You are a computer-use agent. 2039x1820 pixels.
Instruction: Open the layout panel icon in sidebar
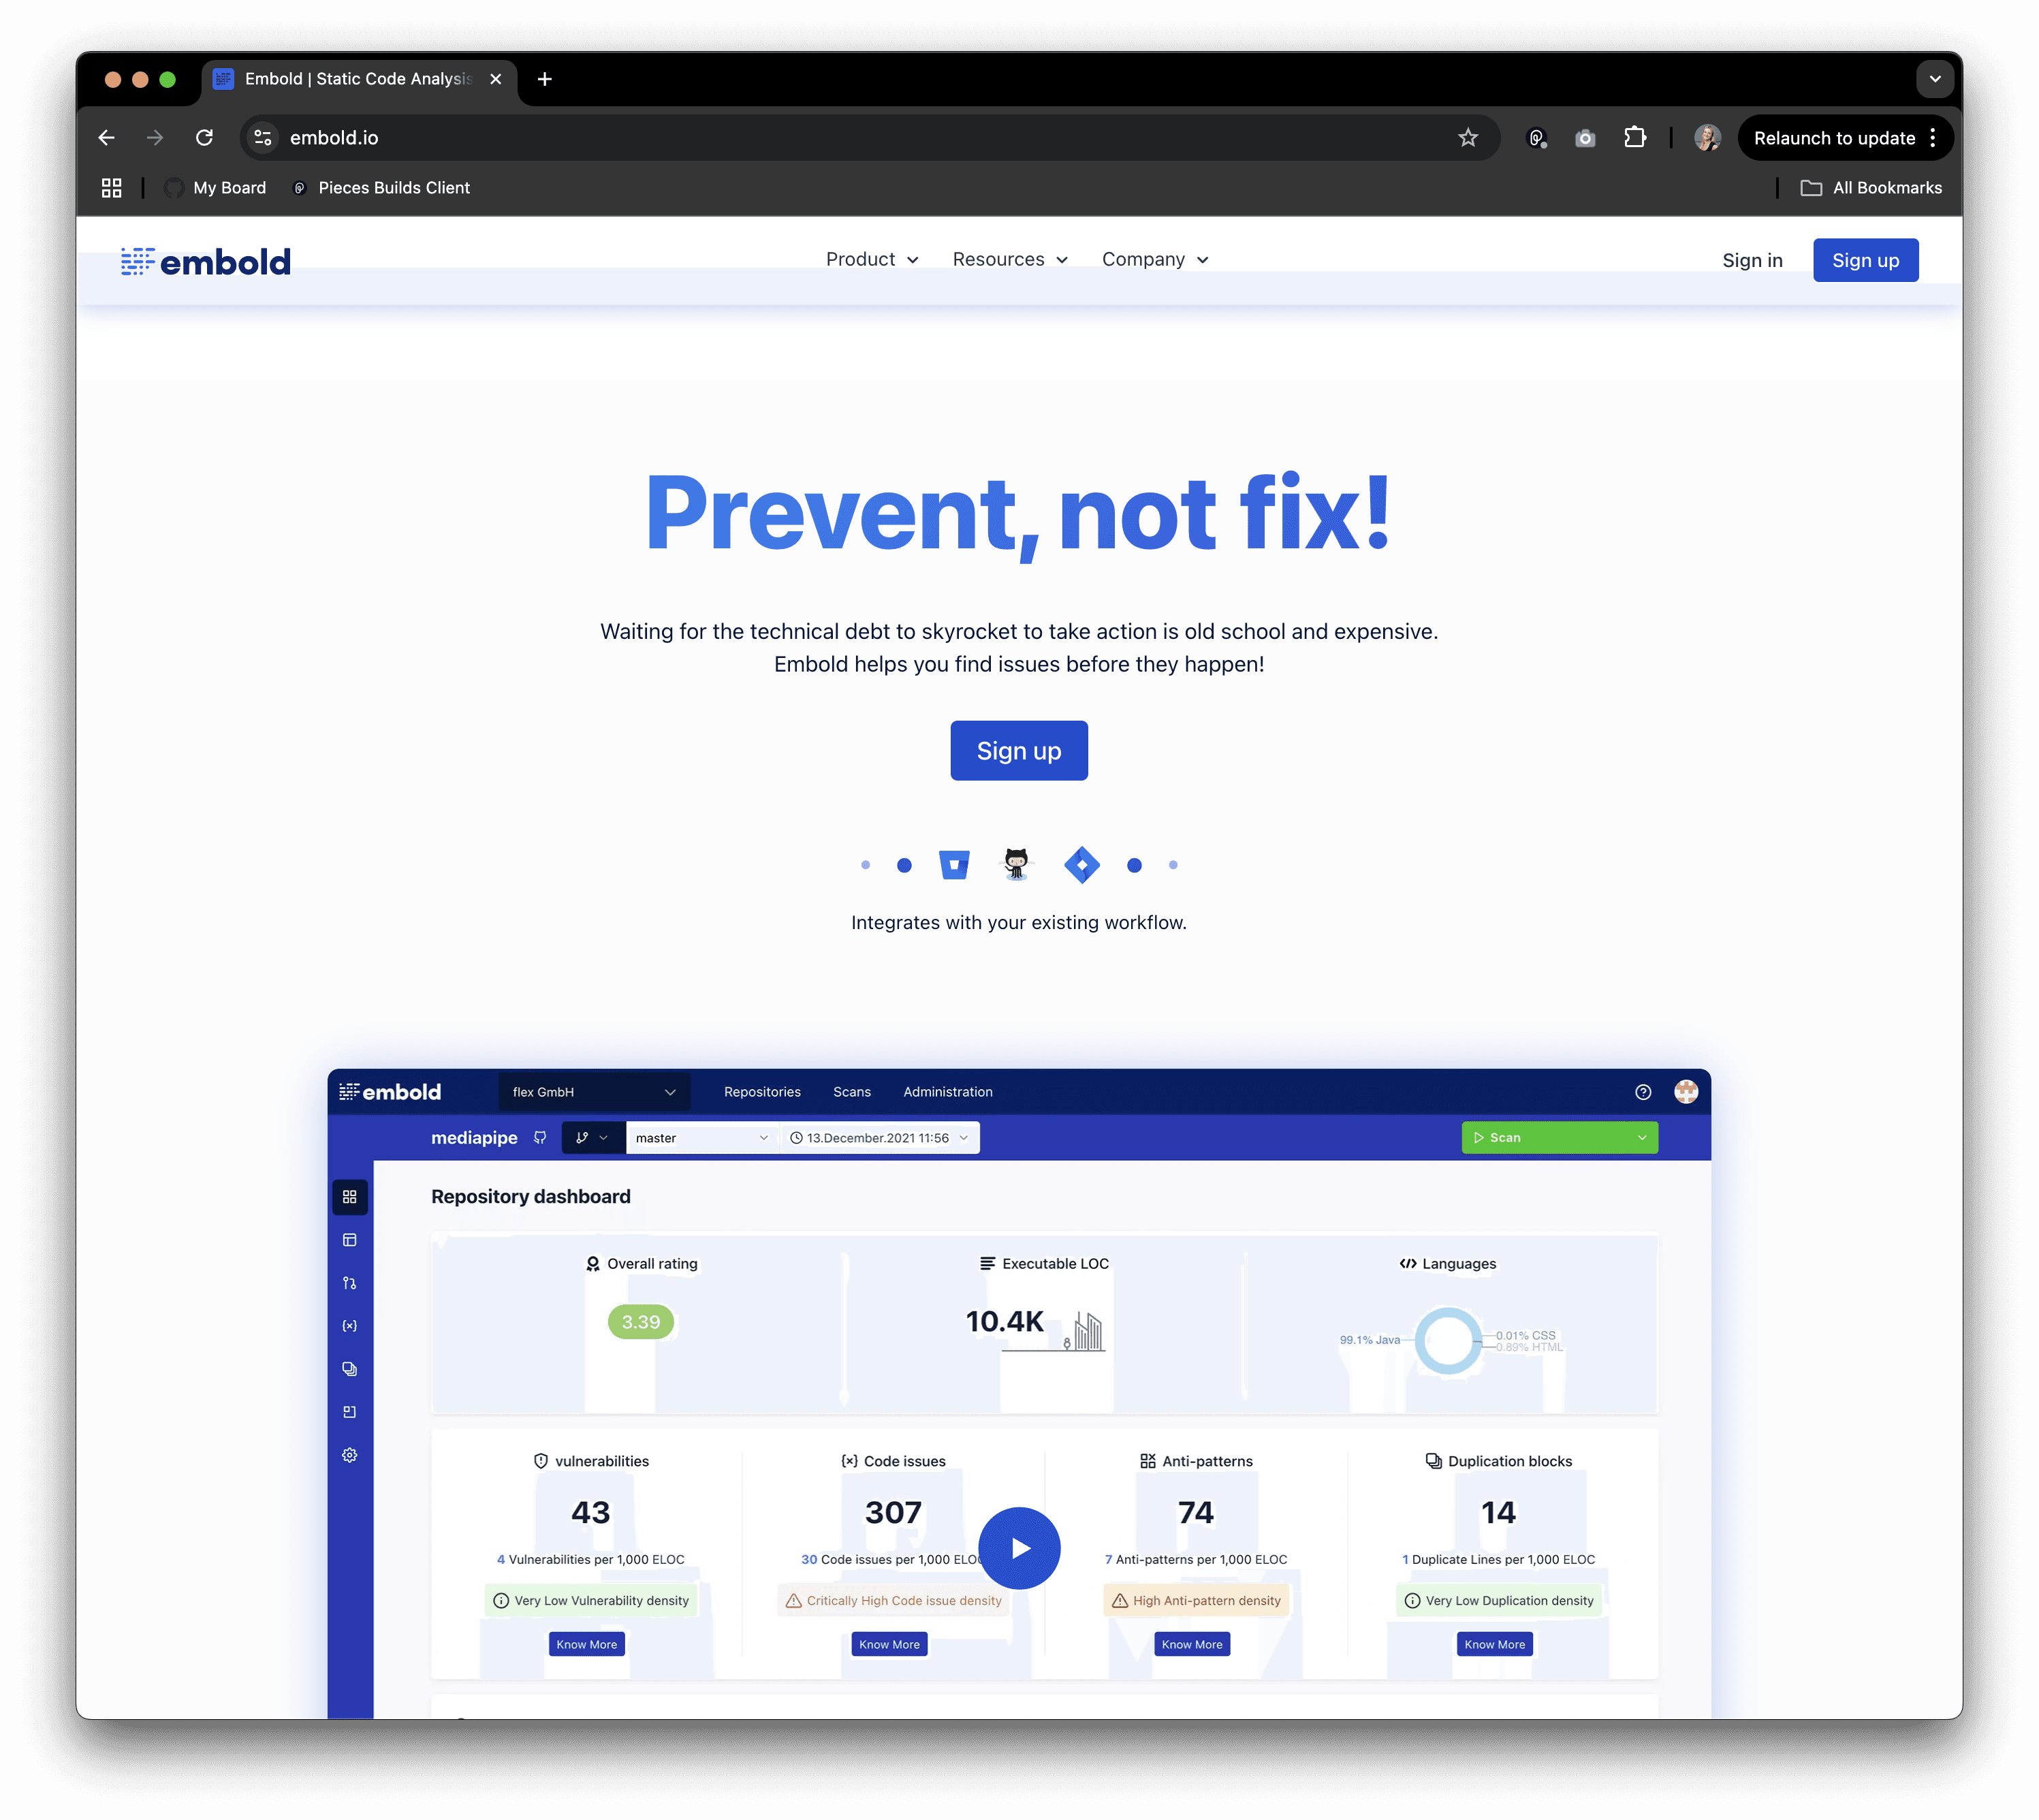point(350,1240)
